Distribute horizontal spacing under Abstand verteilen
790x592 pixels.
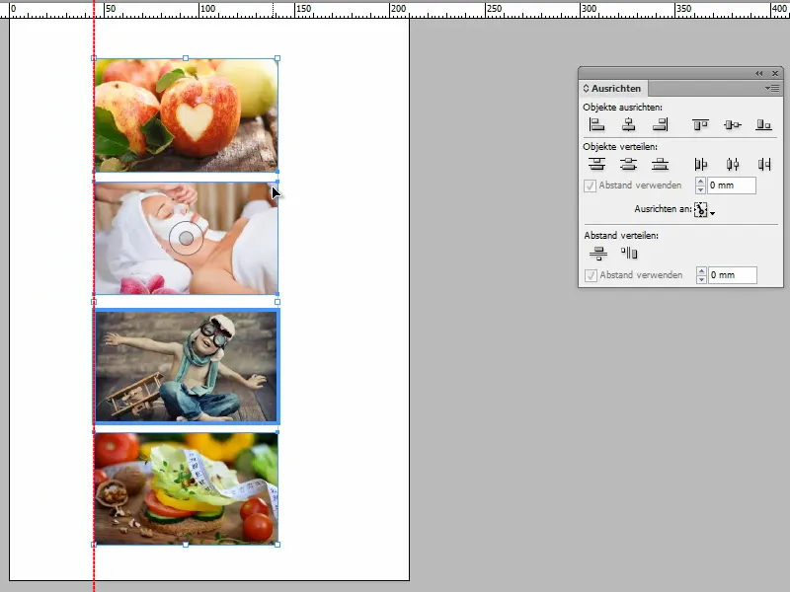point(629,253)
